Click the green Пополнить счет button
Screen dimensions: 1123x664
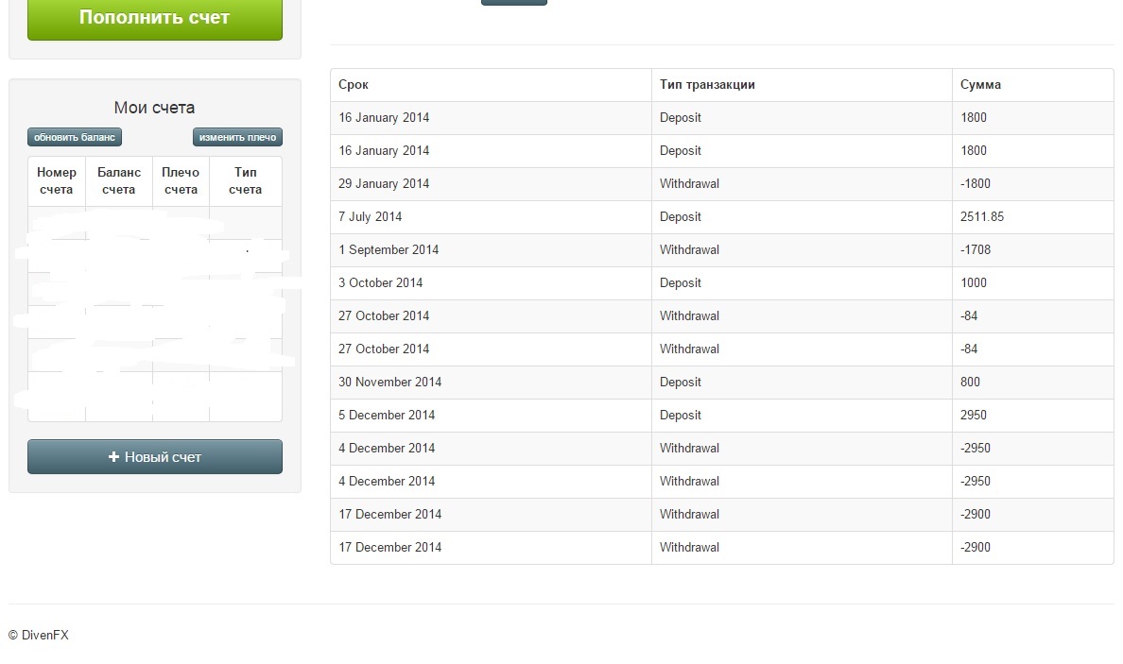[x=155, y=19]
